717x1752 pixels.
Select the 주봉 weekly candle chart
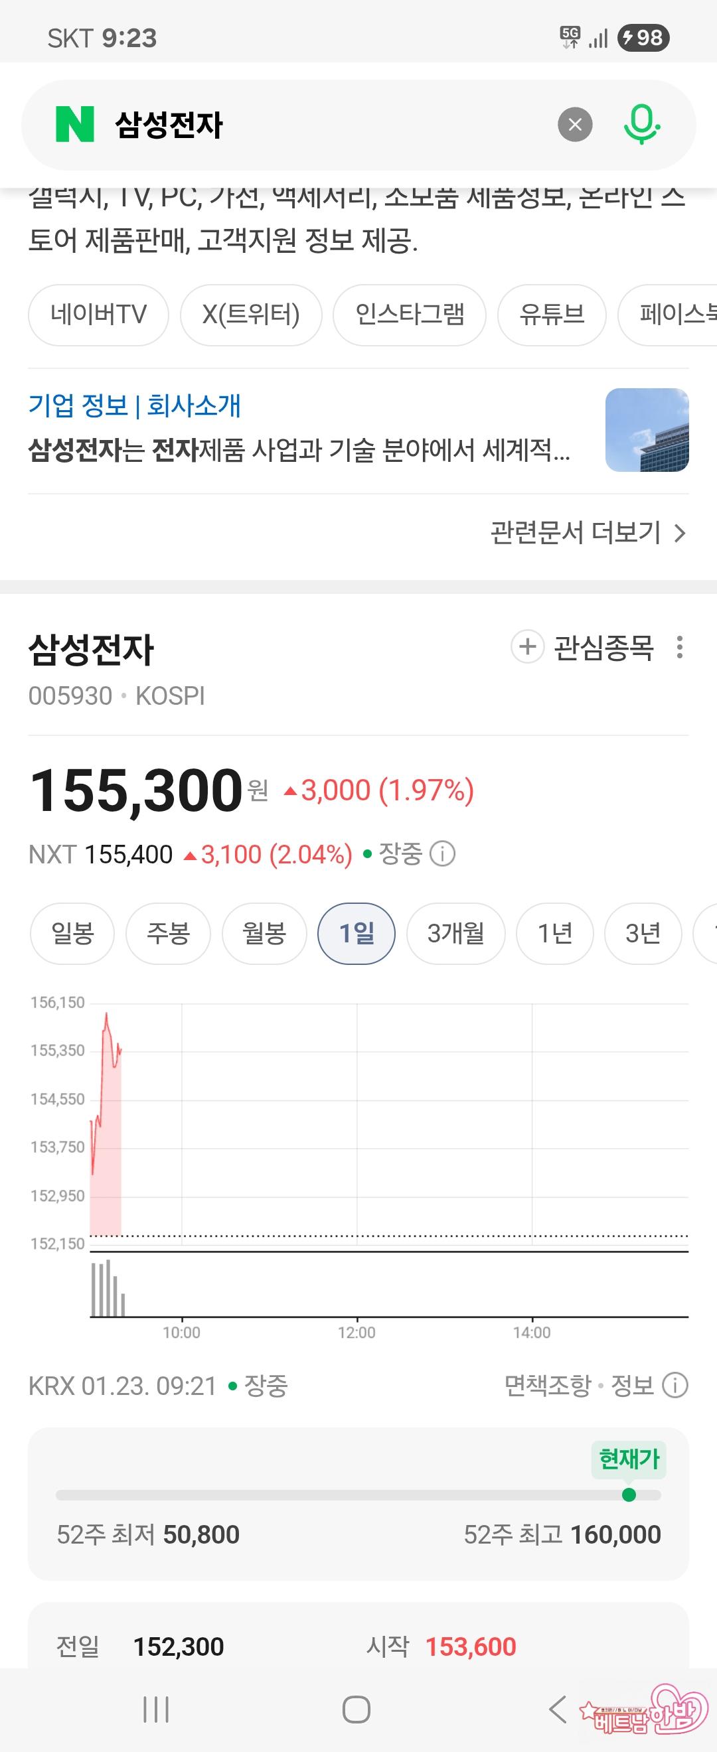[168, 933]
